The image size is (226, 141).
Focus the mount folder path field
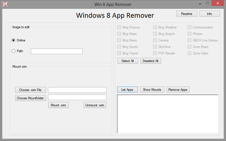click(77, 97)
